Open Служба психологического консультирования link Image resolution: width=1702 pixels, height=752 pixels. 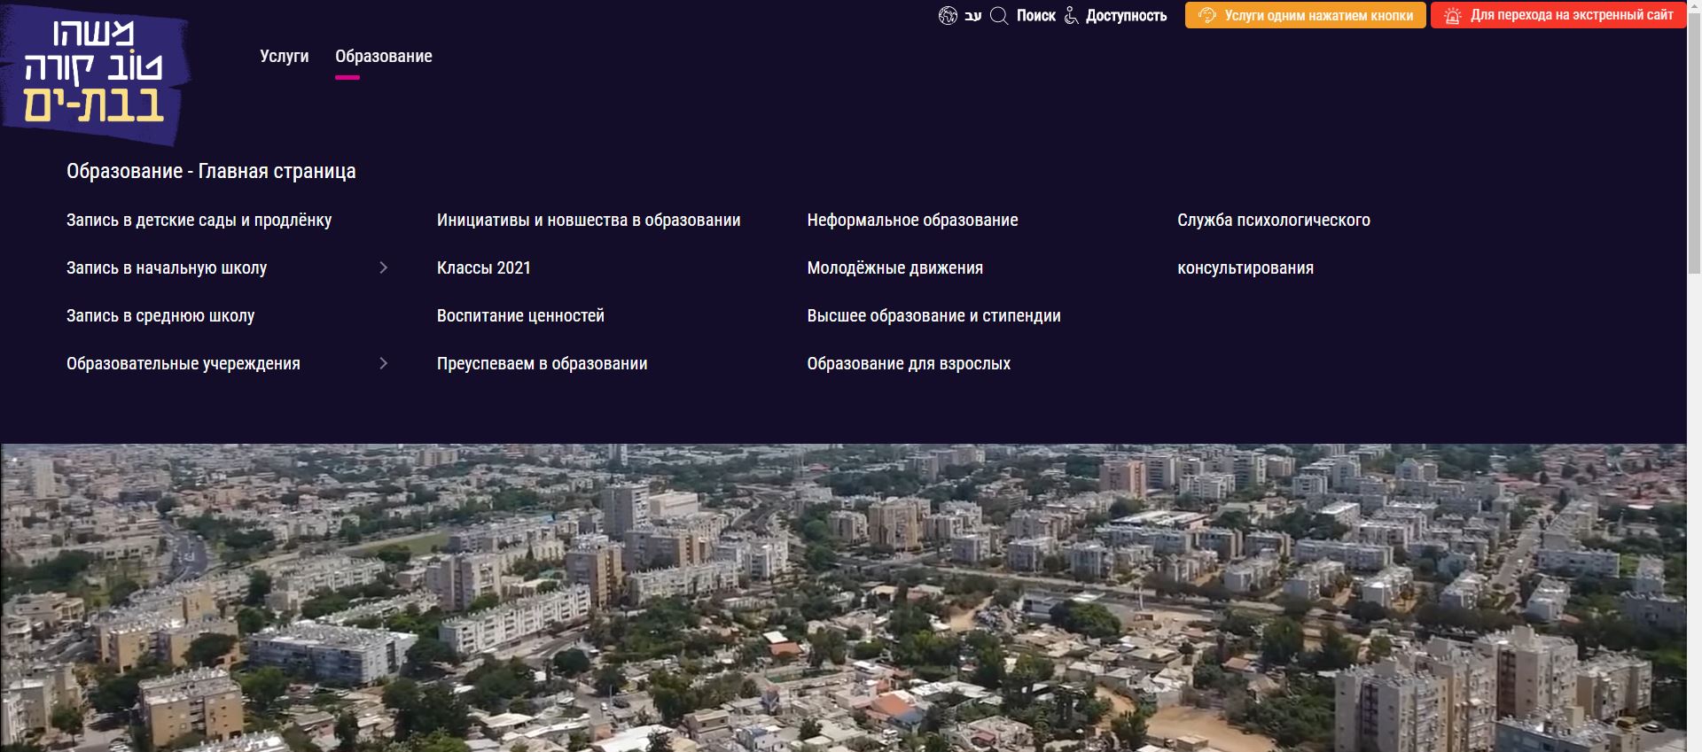coord(1273,221)
